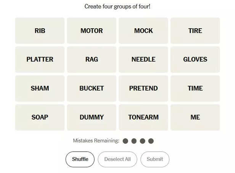Toggle the MOTOR tile

tap(92, 31)
